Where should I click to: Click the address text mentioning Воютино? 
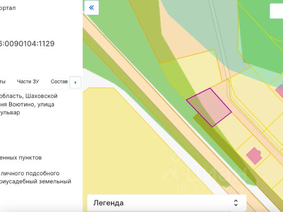click(27, 104)
